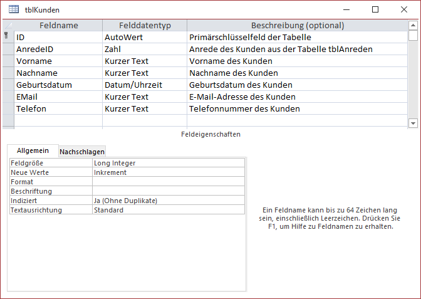Click the row selector of the Nachname row
Image resolution: width=421 pixels, height=299 pixels.
click(8, 73)
